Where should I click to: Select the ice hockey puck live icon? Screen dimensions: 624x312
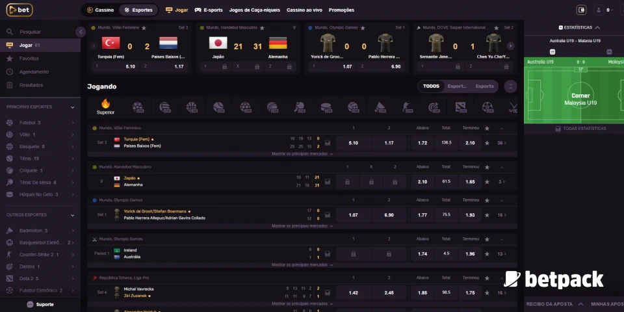pyautogui.click(x=326, y=107)
